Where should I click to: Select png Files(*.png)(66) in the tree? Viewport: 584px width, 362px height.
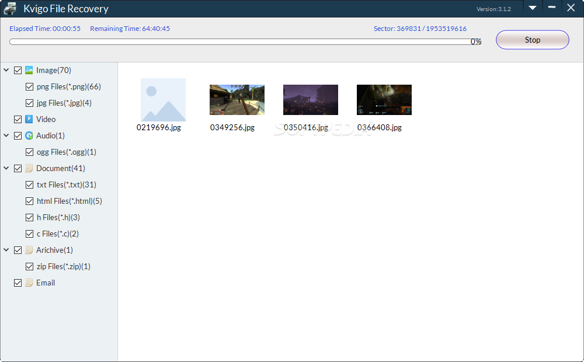pos(69,87)
